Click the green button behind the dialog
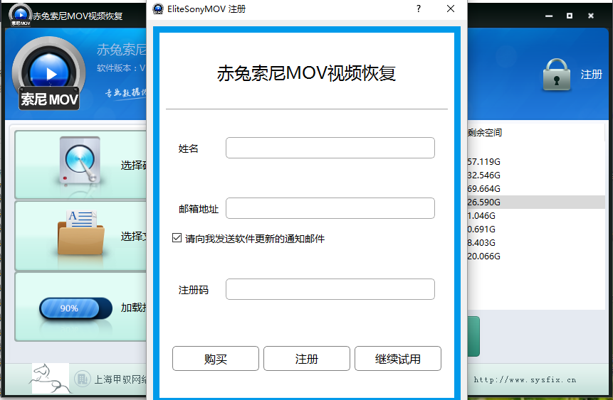Image resolution: width=613 pixels, height=400 pixels. pos(473,336)
